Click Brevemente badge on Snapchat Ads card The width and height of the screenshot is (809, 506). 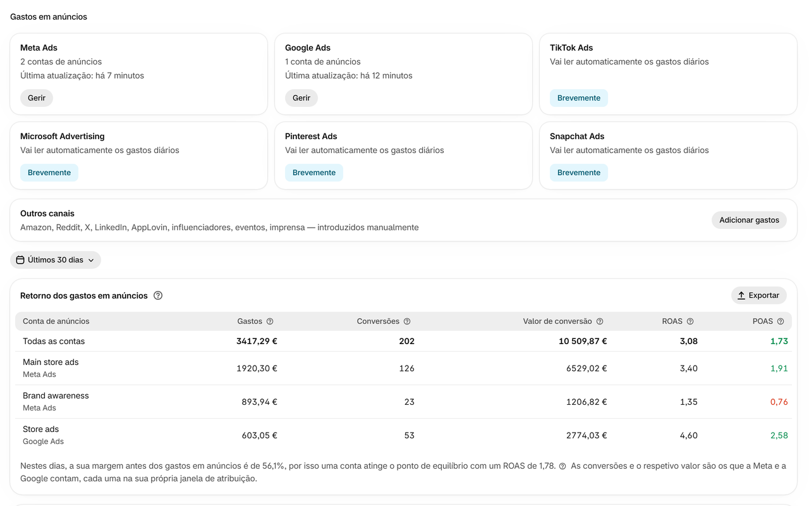579,173
